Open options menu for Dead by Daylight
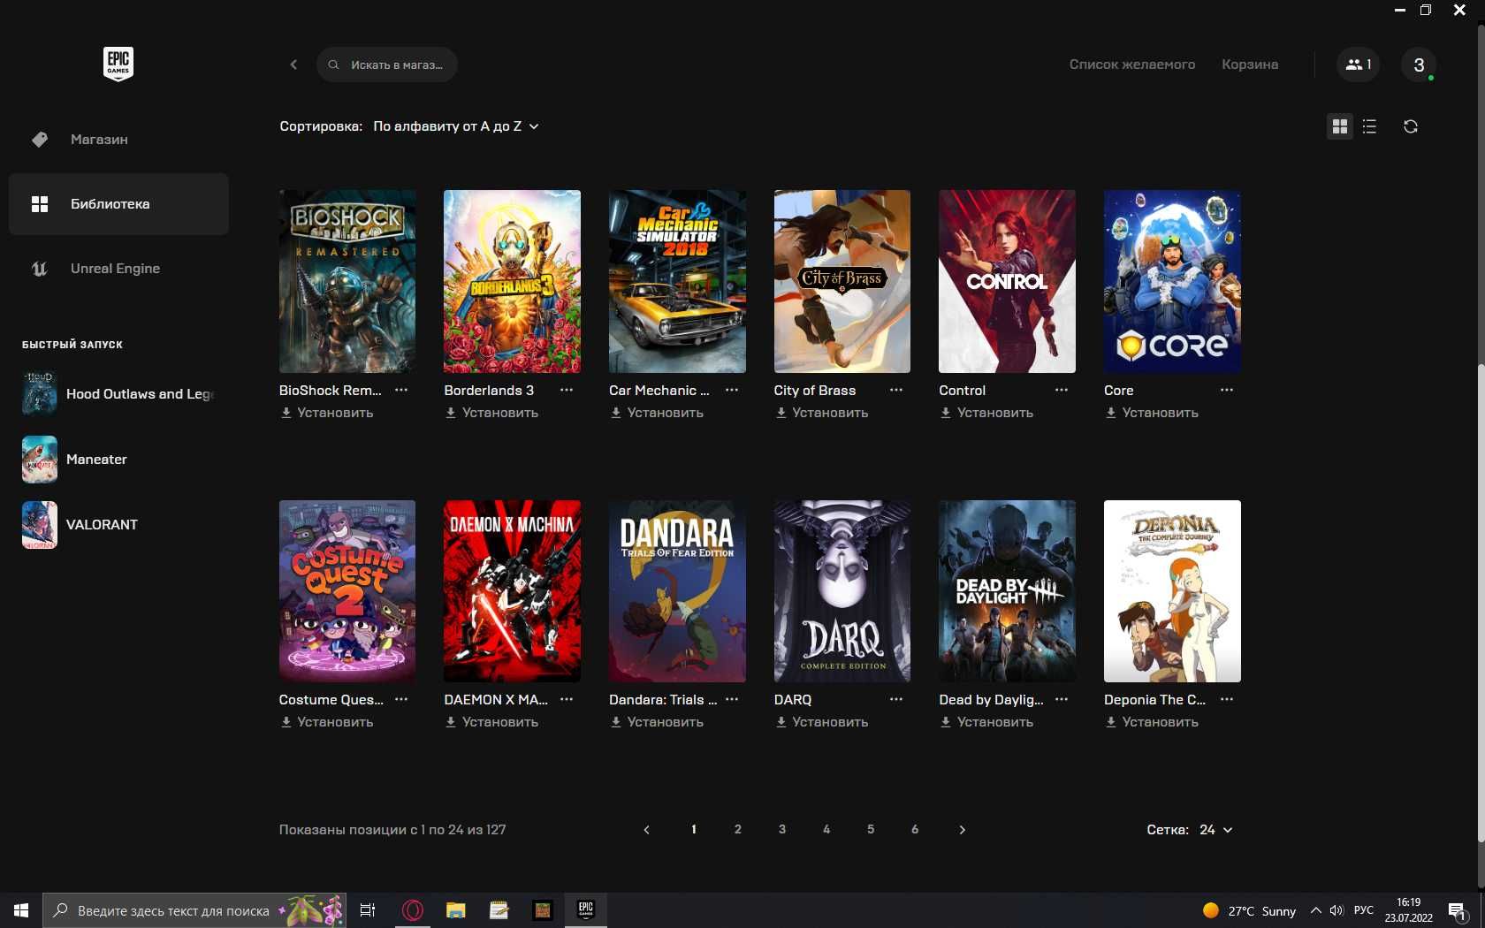The image size is (1485, 928). tap(1062, 699)
